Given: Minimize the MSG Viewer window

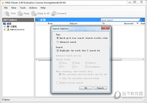Looking at the screenshot, I should click(130, 2).
